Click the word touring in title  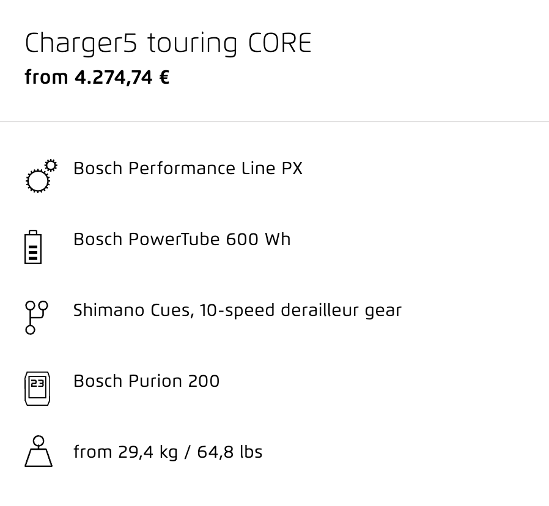pos(192,44)
